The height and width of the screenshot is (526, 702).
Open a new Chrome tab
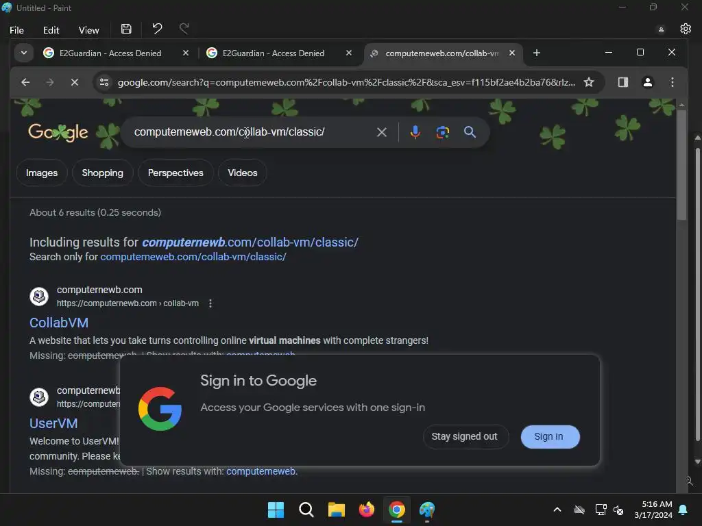[536, 53]
